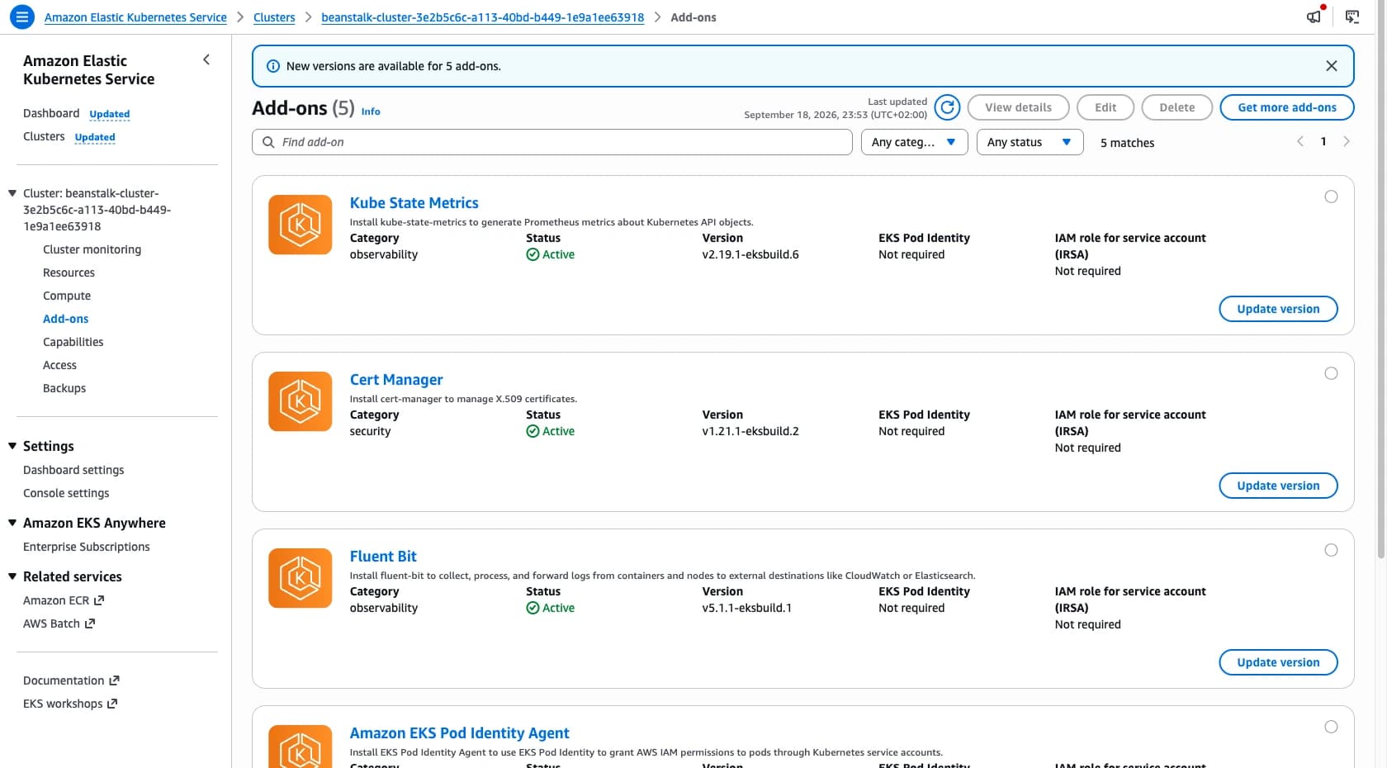Open Capabilities in sidebar

point(73,342)
